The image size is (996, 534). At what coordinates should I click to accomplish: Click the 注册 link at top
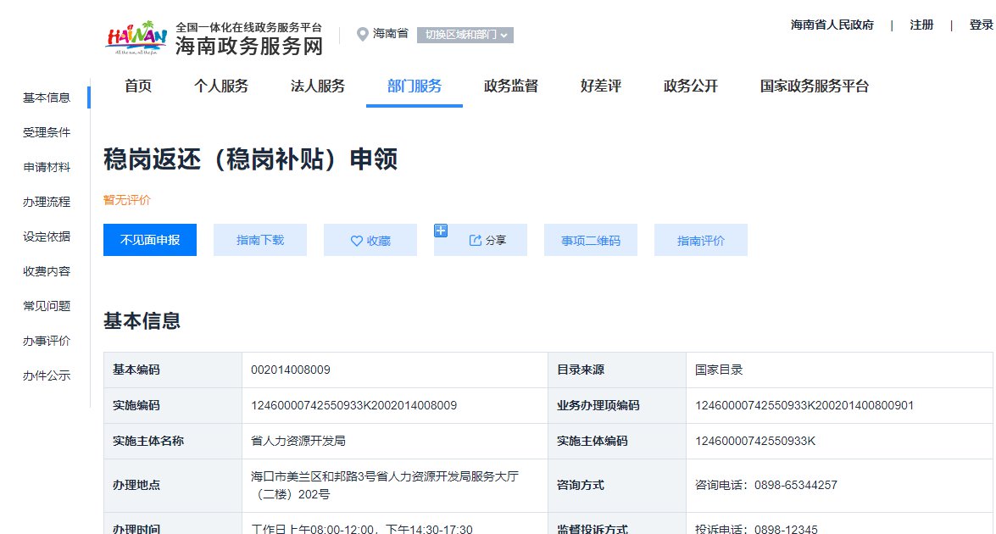click(x=921, y=25)
